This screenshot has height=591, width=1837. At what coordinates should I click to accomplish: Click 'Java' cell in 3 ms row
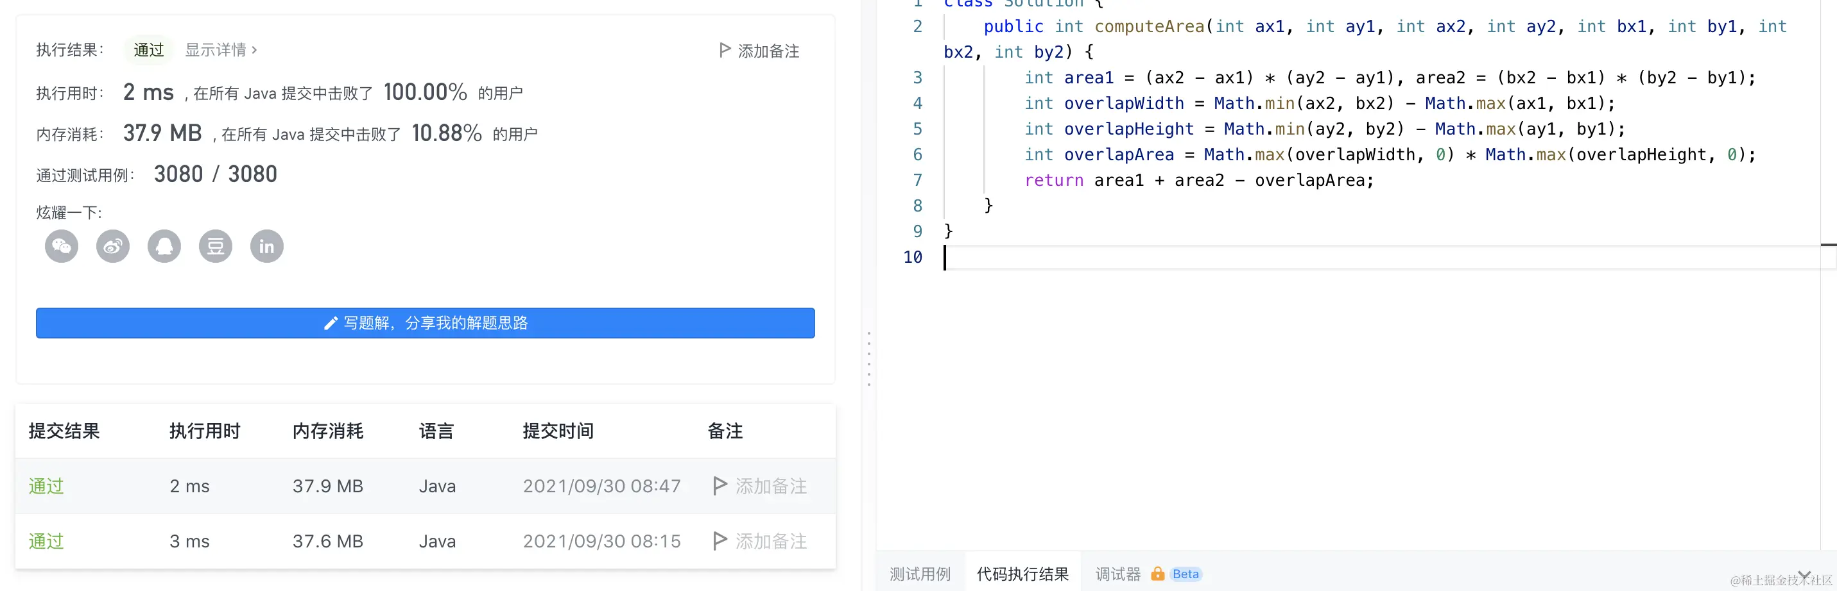(x=437, y=542)
